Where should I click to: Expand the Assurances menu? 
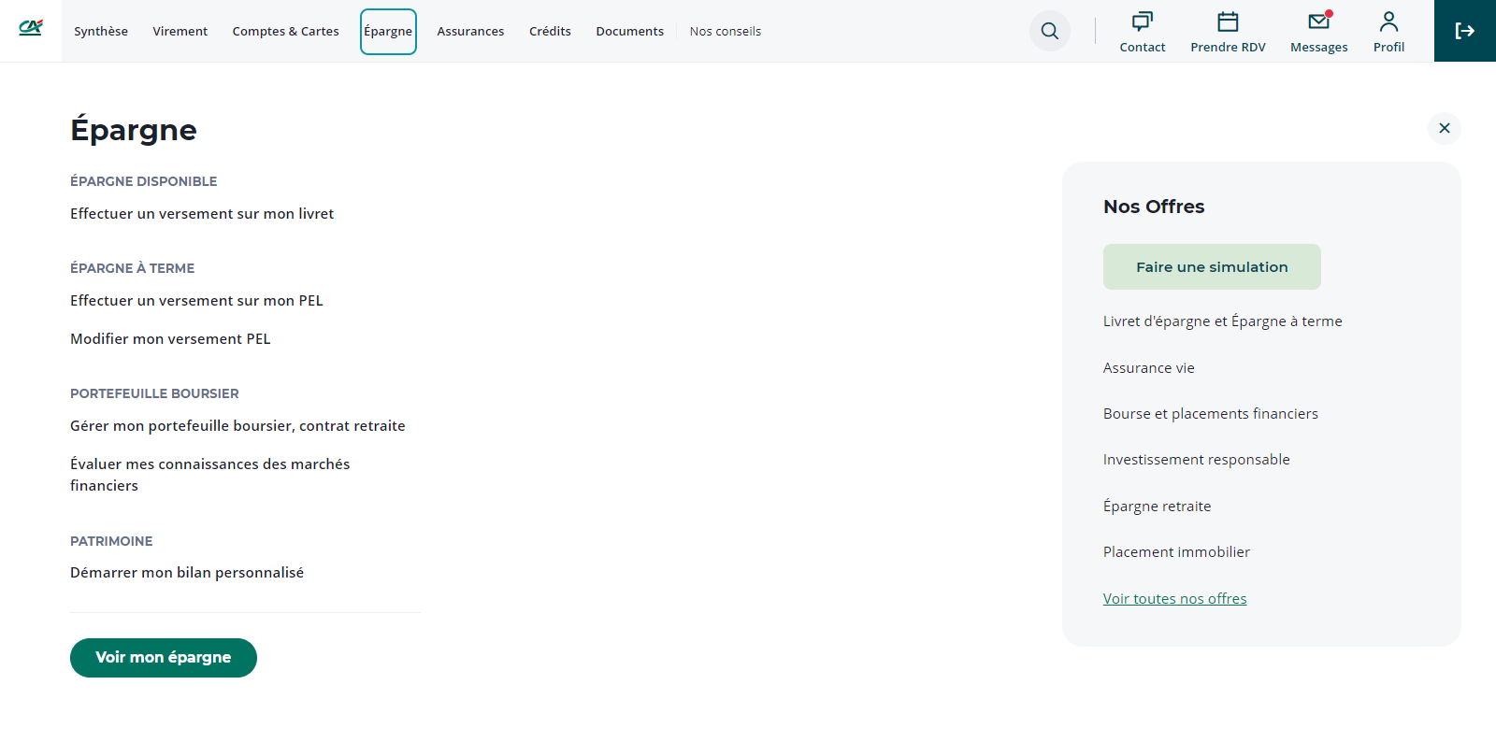(x=470, y=32)
